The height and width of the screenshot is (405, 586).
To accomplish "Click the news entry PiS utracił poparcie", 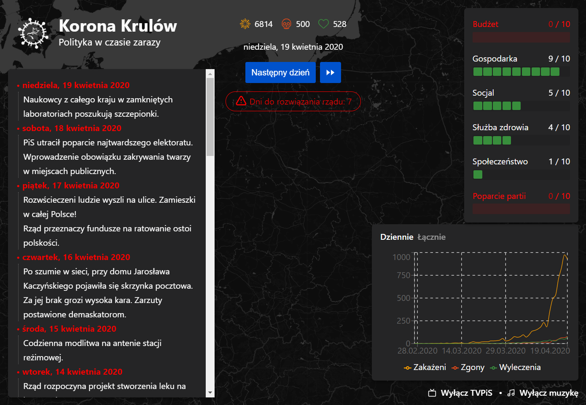I will [108, 142].
